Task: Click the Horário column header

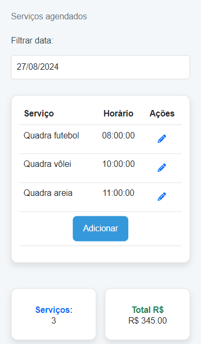Action: (x=119, y=113)
